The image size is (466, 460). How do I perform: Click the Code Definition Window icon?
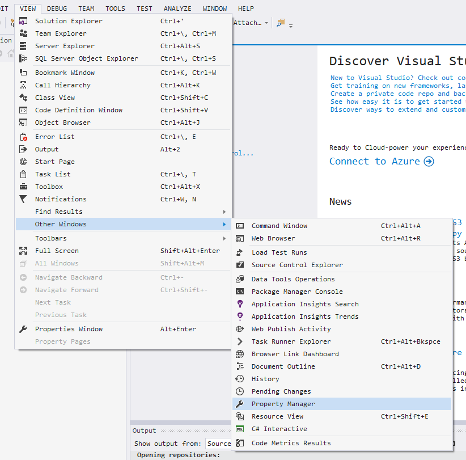pyautogui.click(x=23, y=110)
